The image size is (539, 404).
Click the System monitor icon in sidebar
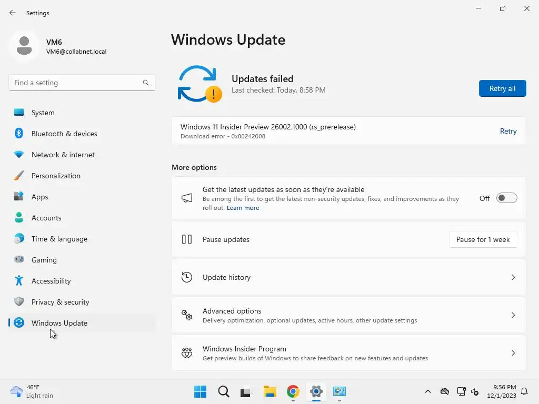click(x=19, y=113)
